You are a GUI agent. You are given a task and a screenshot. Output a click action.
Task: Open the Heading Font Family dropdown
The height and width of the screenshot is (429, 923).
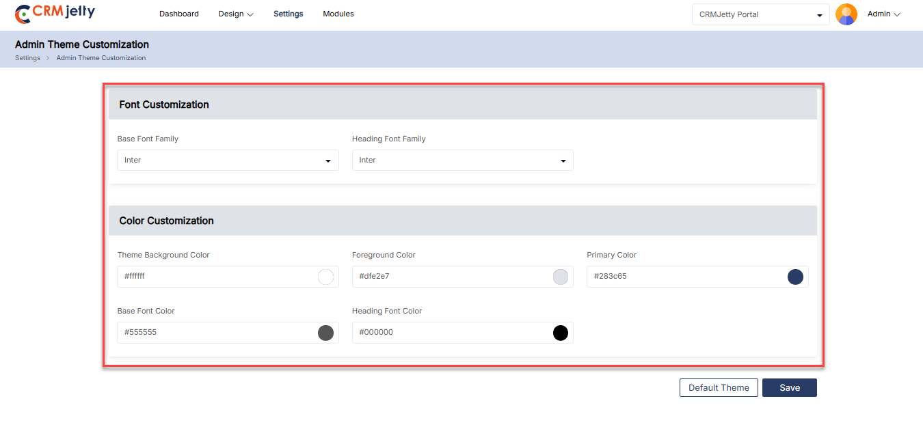tap(462, 161)
